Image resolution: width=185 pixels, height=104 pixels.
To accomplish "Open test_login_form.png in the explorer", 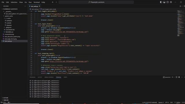I will 11,39.
